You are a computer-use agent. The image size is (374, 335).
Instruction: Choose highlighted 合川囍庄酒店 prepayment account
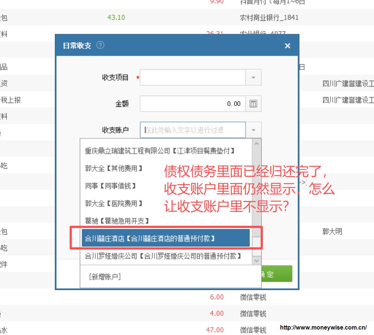(x=150, y=239)
